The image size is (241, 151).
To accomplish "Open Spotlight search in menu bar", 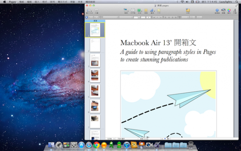I will click(x=237, y=2).
